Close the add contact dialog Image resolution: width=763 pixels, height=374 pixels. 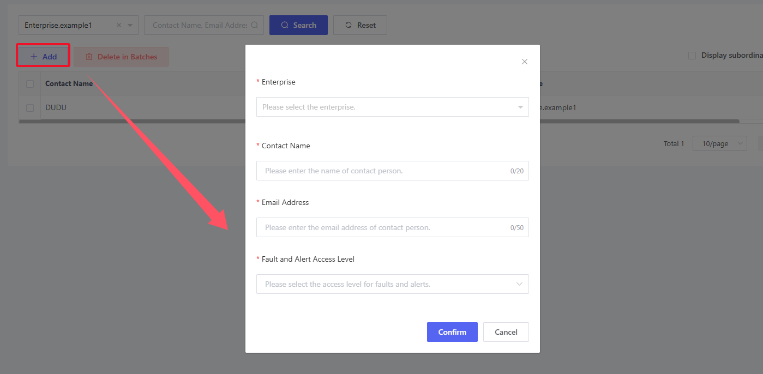tap(525, 62)
